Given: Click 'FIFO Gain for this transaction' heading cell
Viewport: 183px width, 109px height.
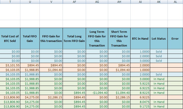Looking at the screenshot, I should pos(51,39).
